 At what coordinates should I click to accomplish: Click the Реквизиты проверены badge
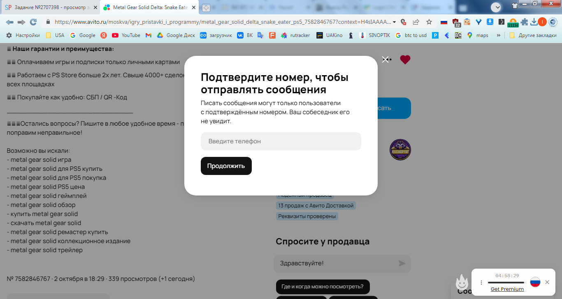point(307,216)
